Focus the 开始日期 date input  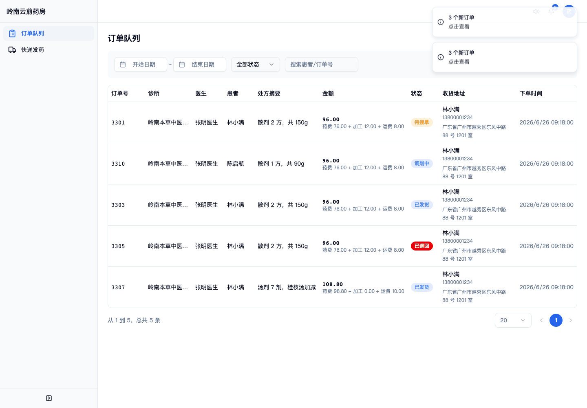click(141, 64)
